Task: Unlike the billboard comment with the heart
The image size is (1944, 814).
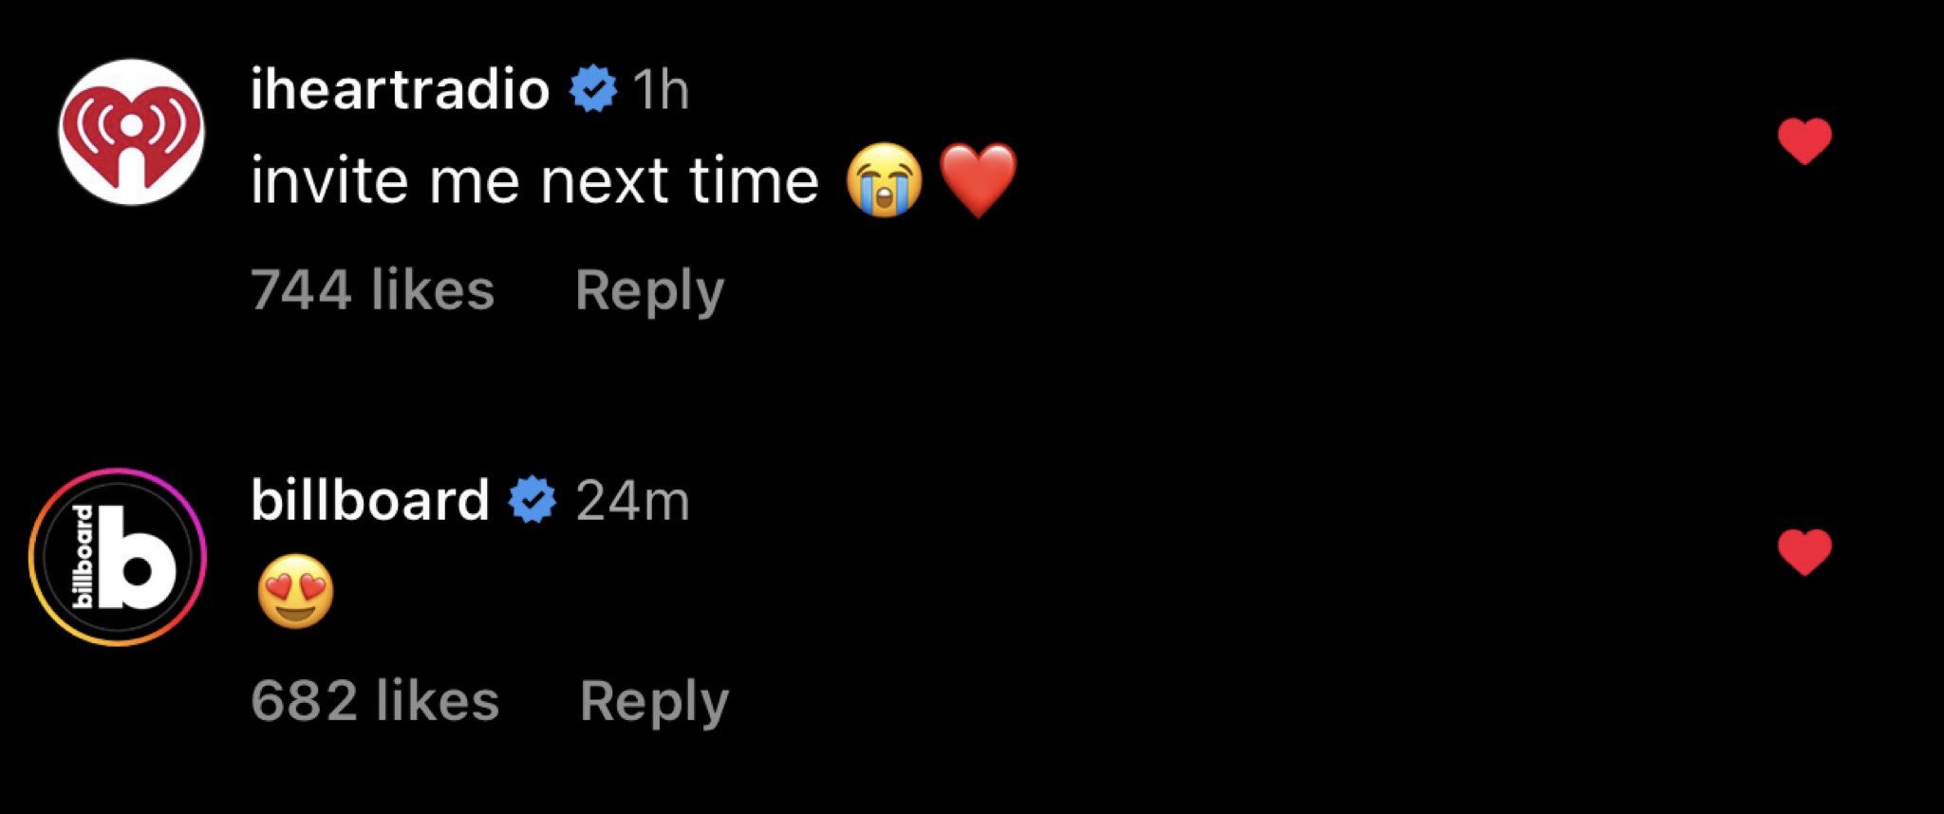Action: pyautogui.click(x=1804, y=552)
